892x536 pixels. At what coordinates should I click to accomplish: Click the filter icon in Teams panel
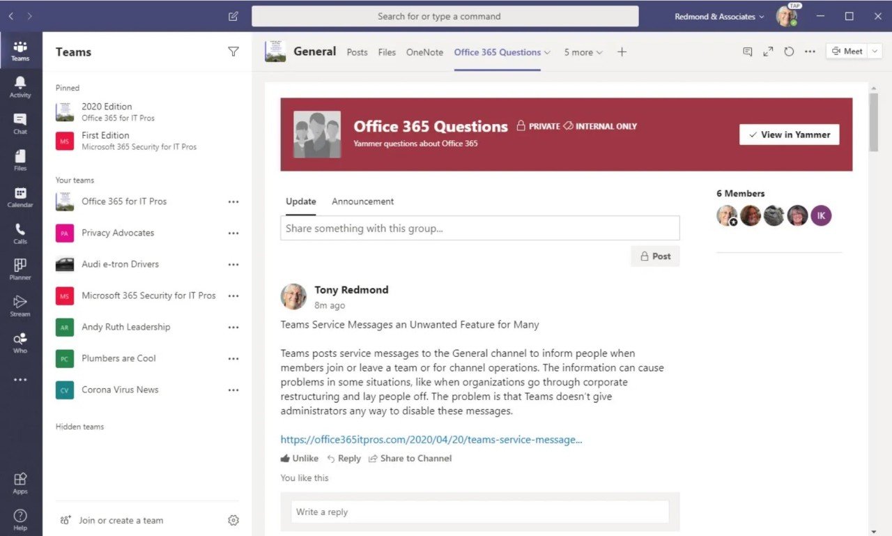pyautogui.click(x=233, y=52)
